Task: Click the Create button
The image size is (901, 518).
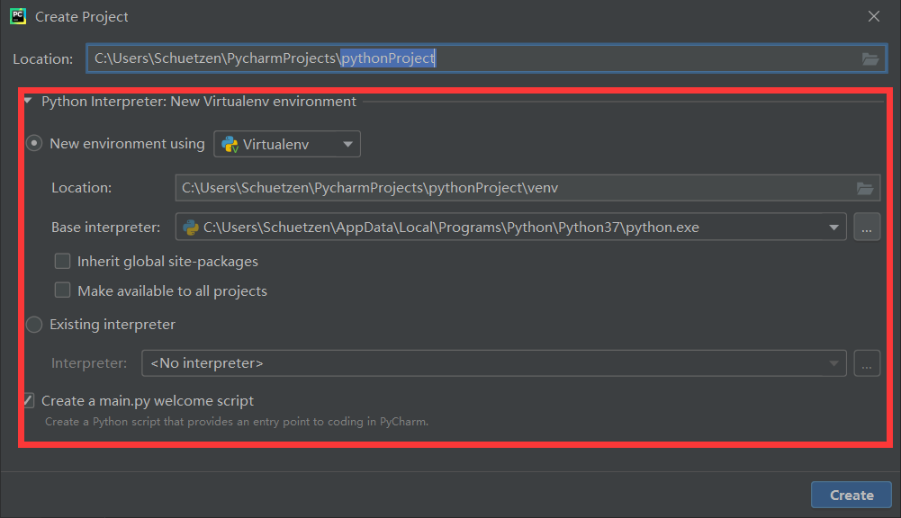Action: point(851,495)
